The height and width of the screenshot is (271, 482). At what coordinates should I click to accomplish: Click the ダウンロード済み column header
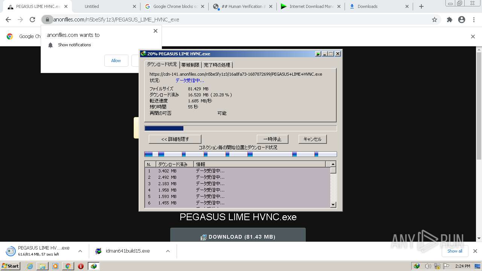tap(175, 164)
